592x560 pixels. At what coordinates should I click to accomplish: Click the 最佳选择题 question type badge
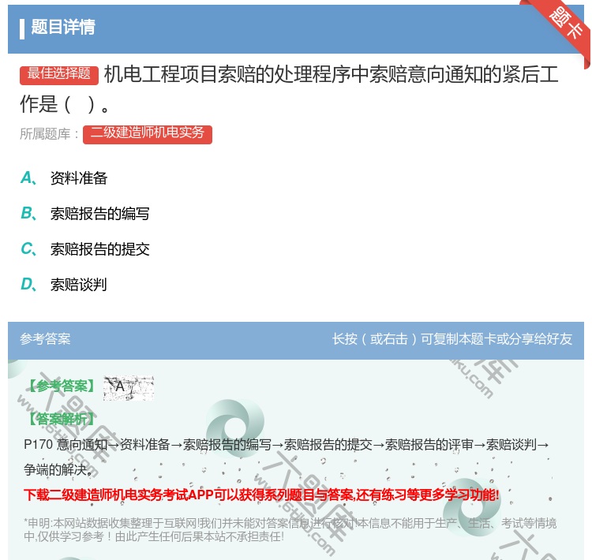pyautogui.click(x=59, y=75)
